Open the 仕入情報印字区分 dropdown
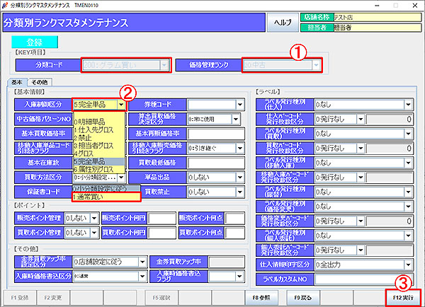The image size is (425, 307). coord(410,263)
